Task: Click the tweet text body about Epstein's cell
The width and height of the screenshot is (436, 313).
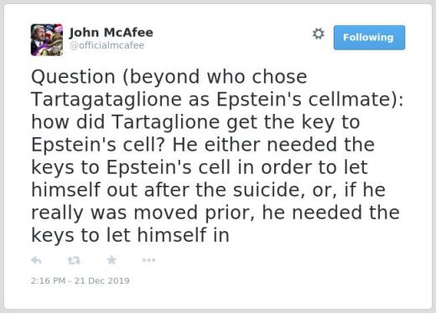Action: [x=216, y=156]
